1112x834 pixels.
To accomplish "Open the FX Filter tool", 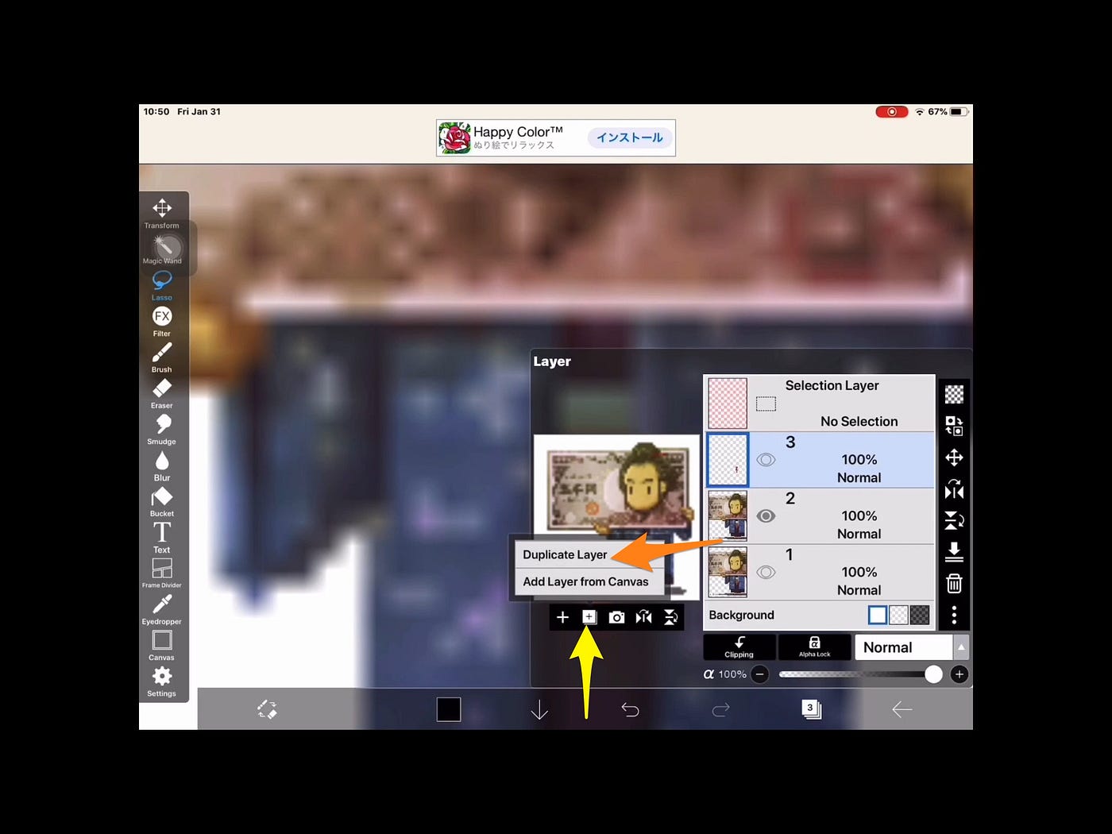I will [162, 321].
